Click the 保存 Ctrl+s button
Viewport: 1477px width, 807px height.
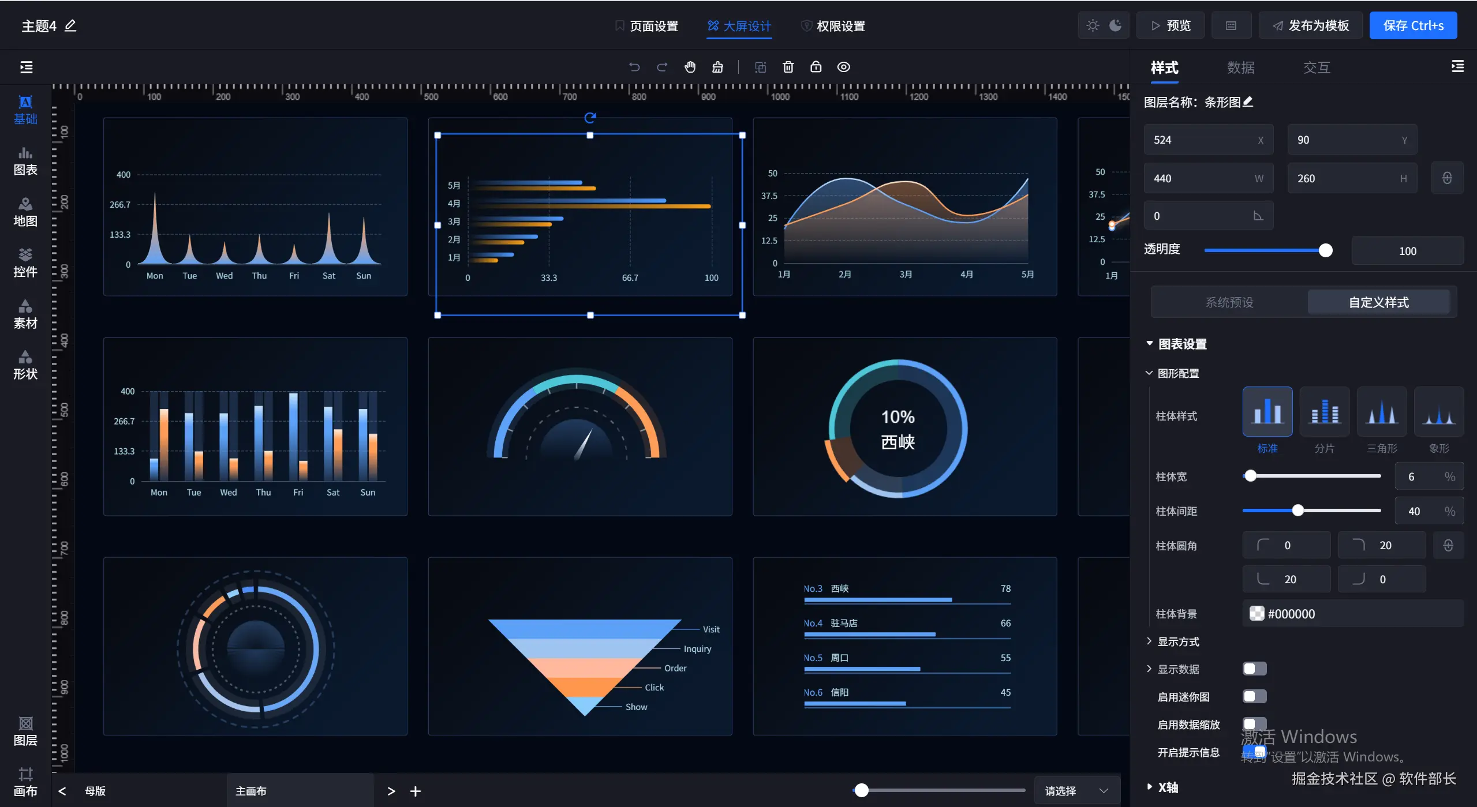point(1413,25)
